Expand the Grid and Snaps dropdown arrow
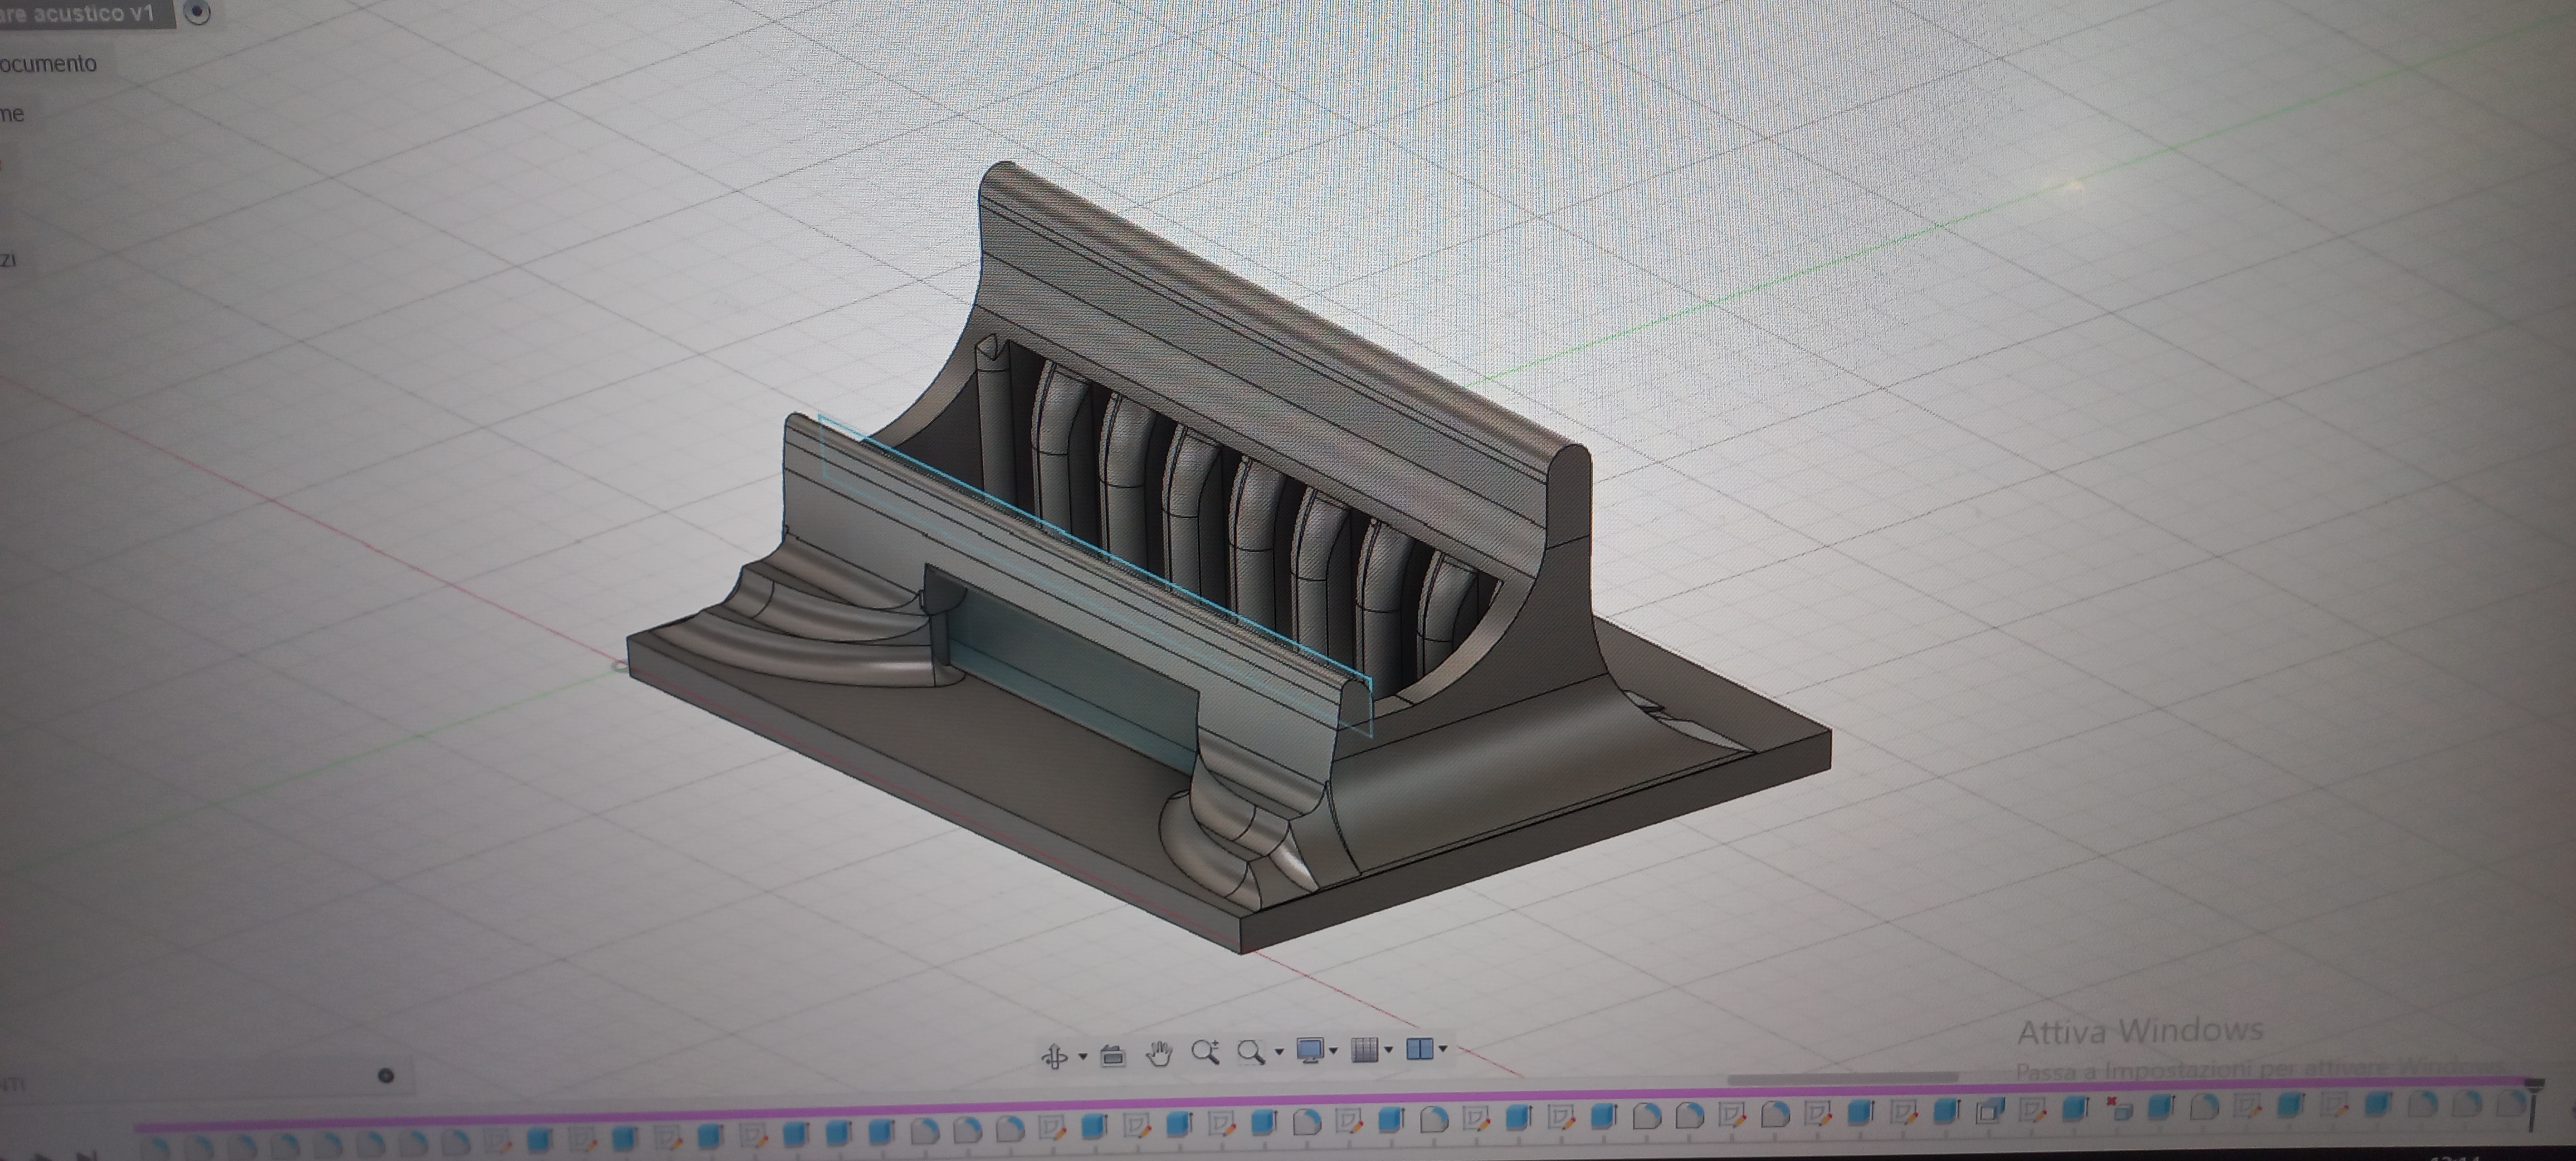Viewport: 2576px width, 1161px height. tap(1389, 1049)
